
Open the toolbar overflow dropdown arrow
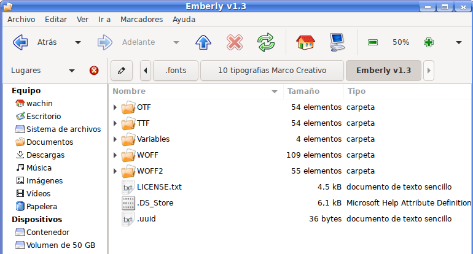click(458, 42)
